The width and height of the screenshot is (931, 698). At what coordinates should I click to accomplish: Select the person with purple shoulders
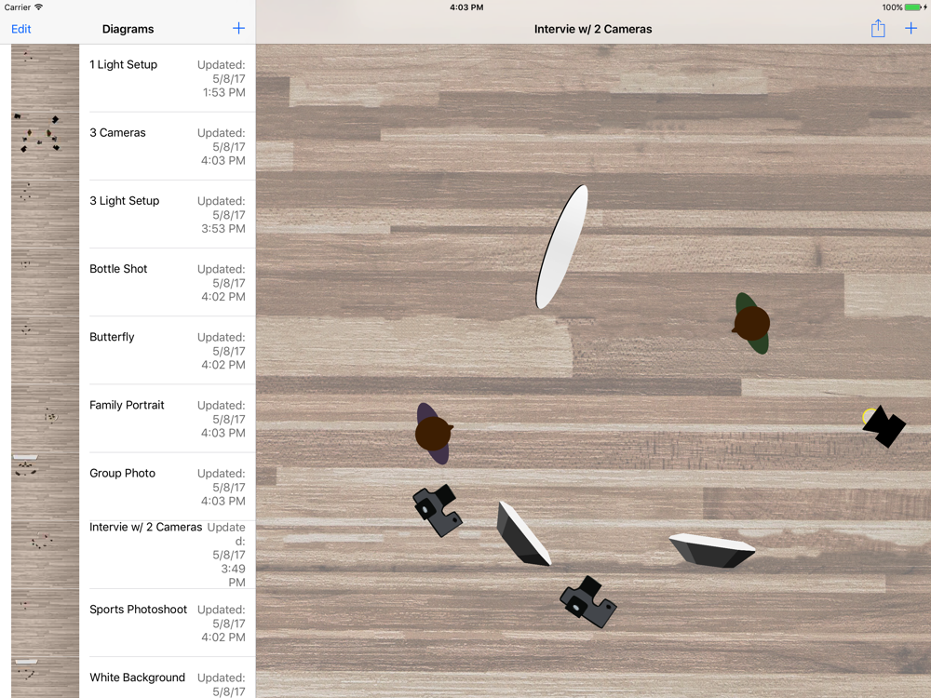(434, 434)
